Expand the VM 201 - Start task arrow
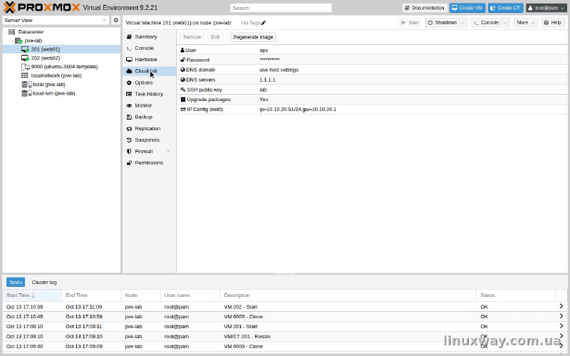 point(561,326)
